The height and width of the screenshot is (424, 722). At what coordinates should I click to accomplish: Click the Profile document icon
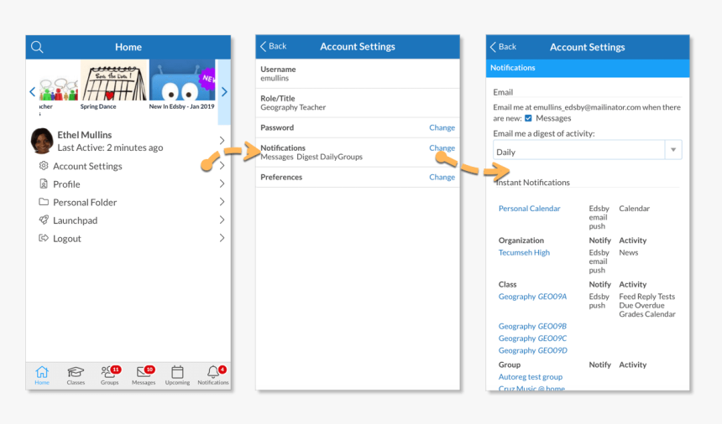[x=44, y=184]
